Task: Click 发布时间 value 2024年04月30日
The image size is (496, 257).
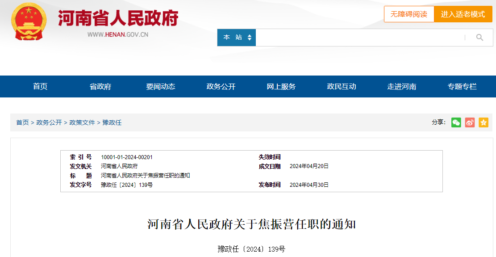Action: 309,185
